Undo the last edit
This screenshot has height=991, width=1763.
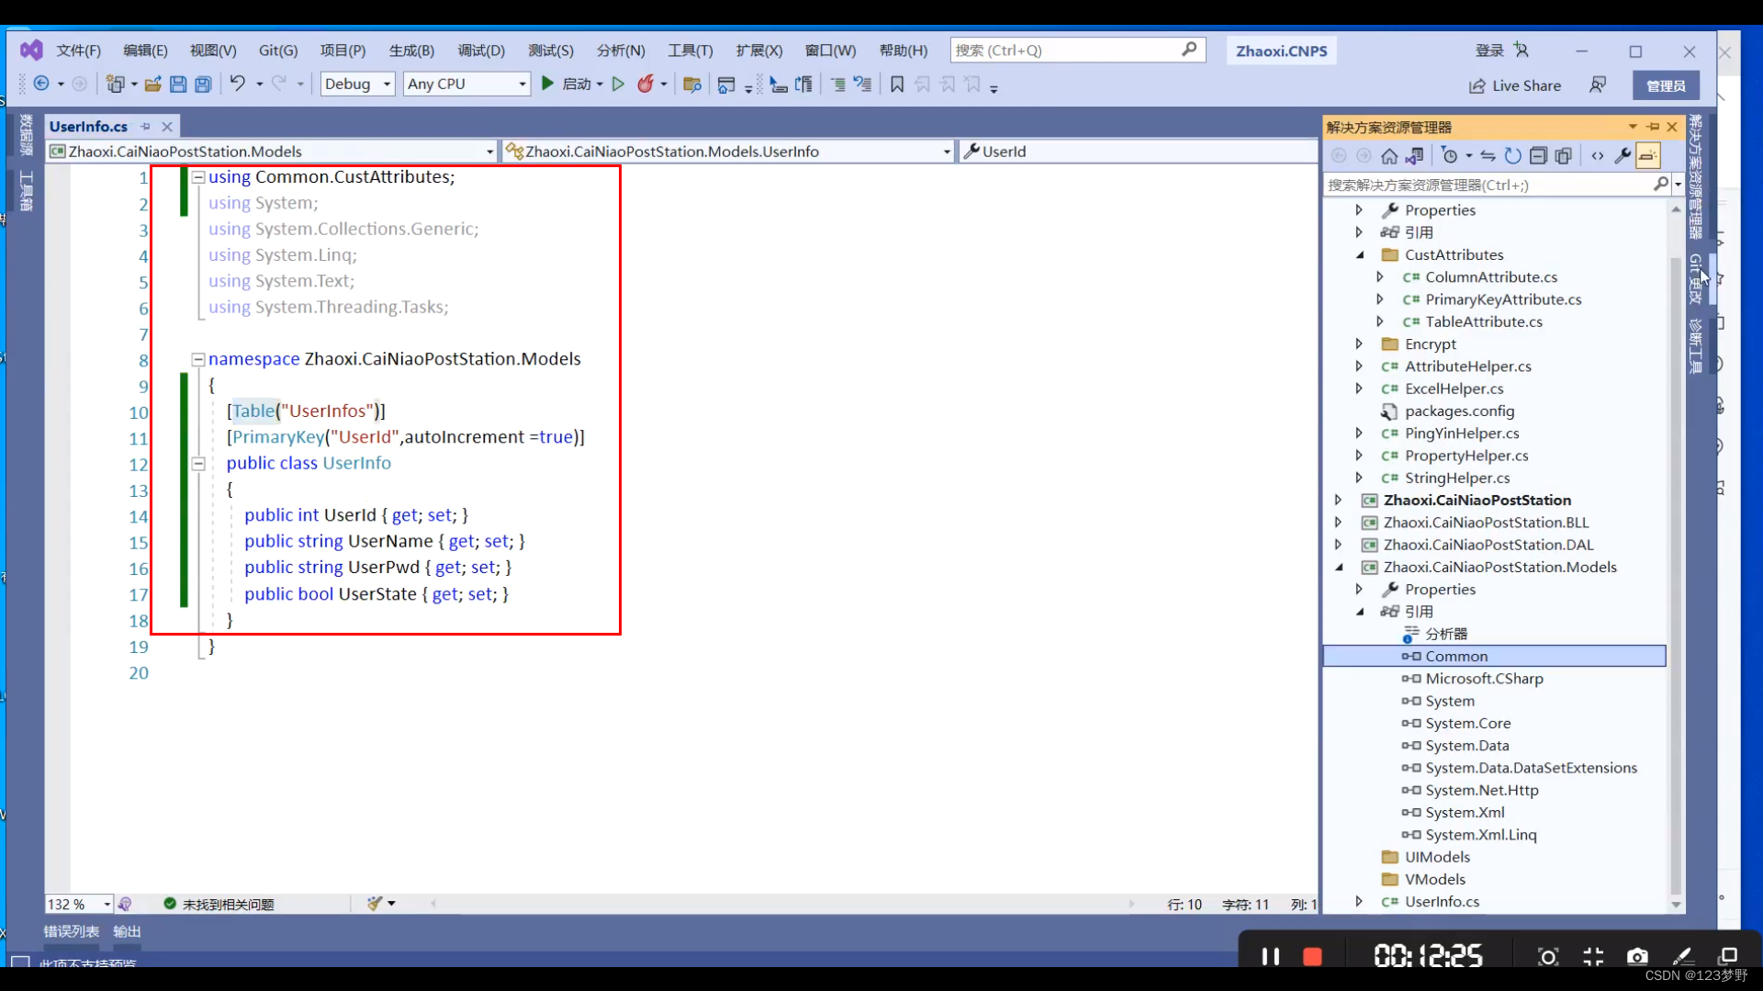[x=237, y=84]
